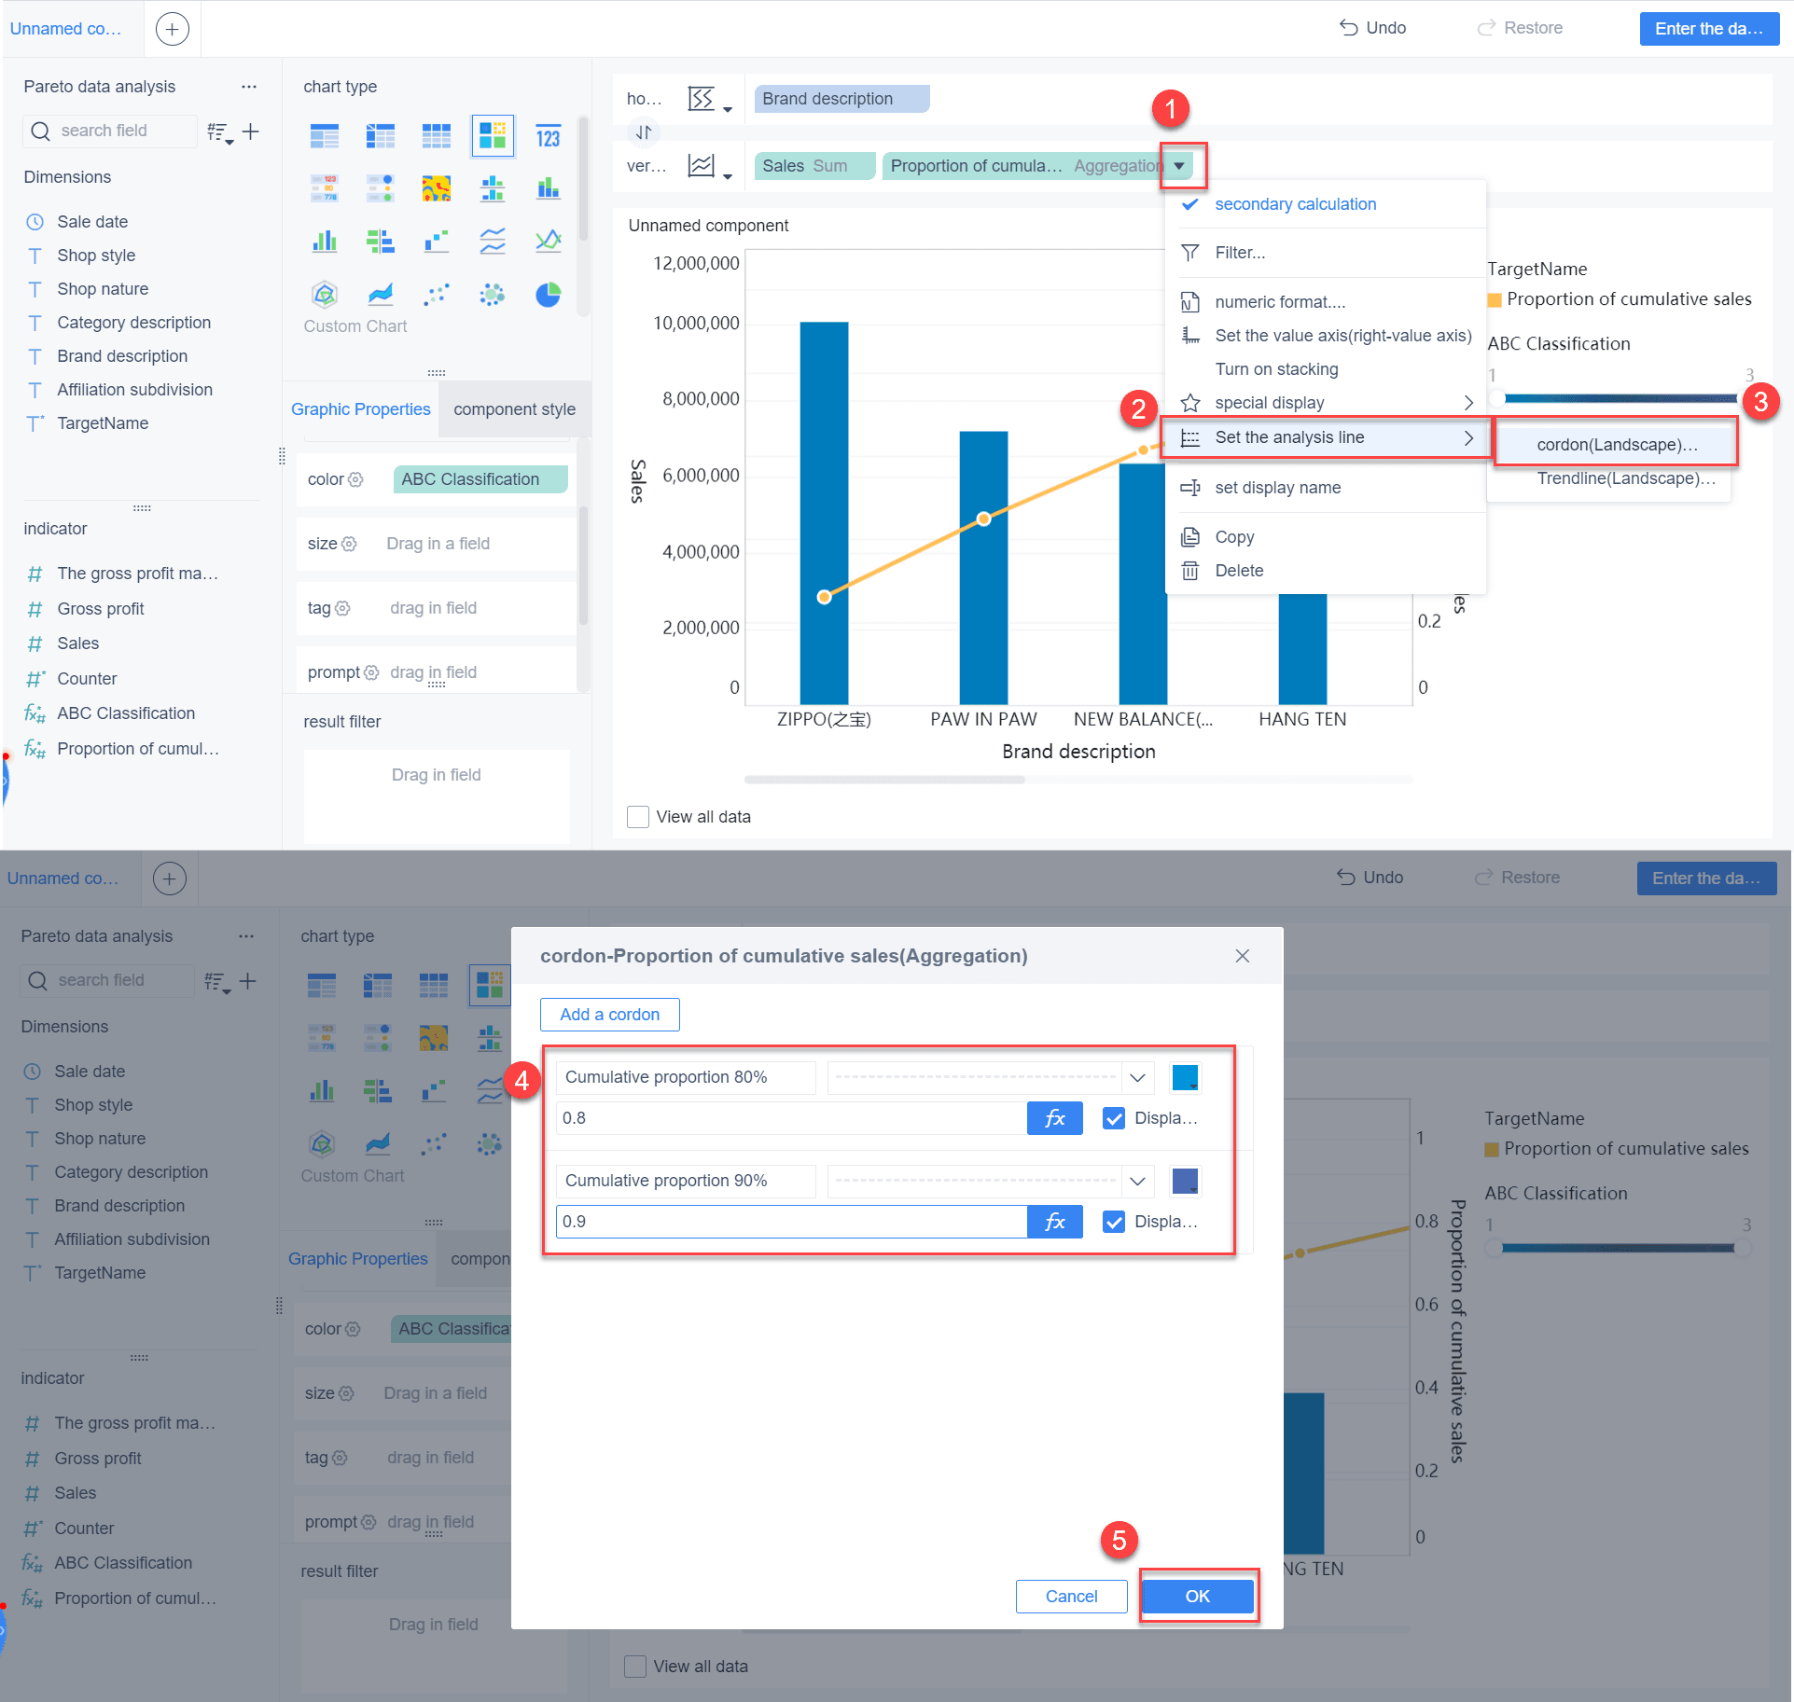The image size is (1794, 1702).
Task: Open size settings gear in upper Graphic Properties
Action: [349, 544]
